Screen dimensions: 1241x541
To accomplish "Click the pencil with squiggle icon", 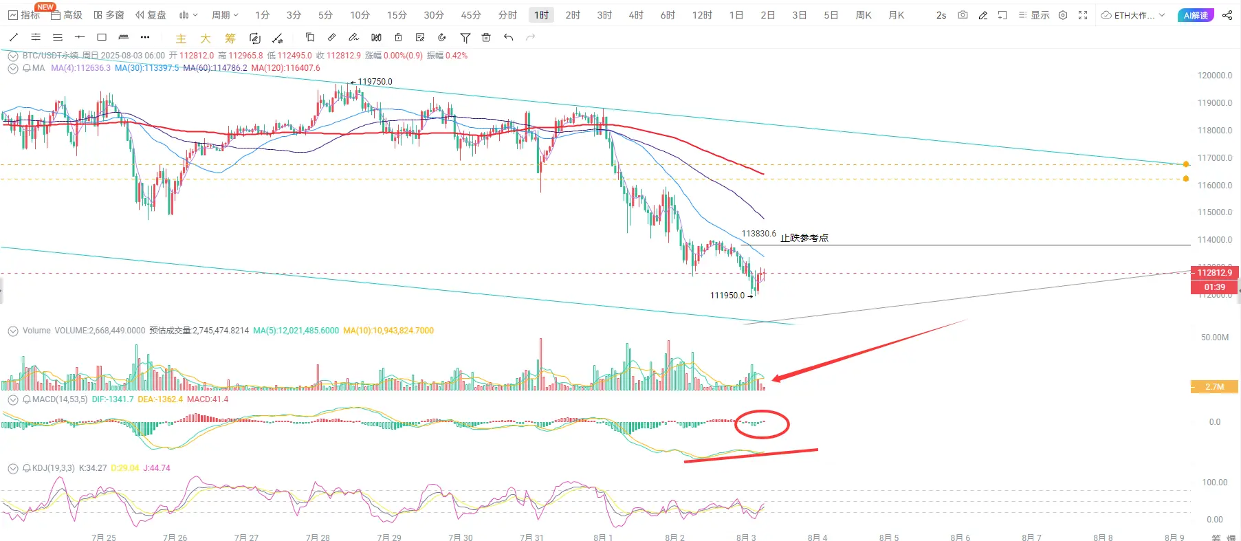I will click(x=354, y=38).
